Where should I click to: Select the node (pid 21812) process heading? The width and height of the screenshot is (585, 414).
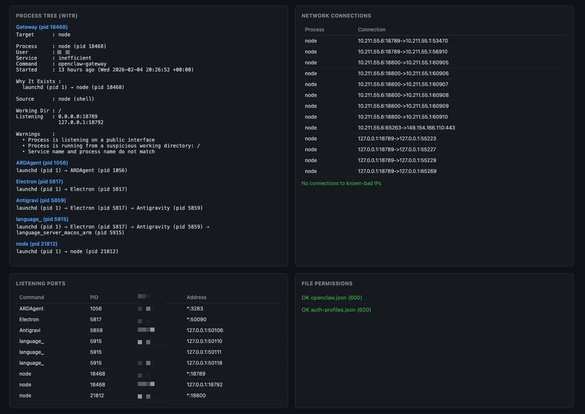pos(37,244)
